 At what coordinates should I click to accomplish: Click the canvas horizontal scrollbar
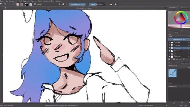click(84, 103)
